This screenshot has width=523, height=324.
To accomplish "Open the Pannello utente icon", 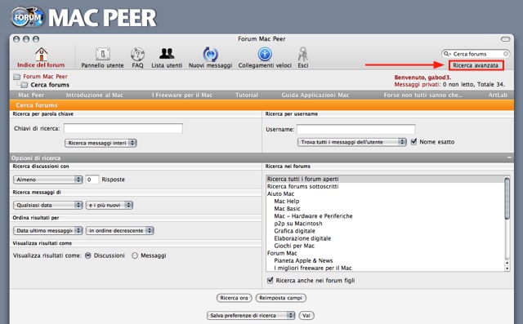I will coord(103,54).
